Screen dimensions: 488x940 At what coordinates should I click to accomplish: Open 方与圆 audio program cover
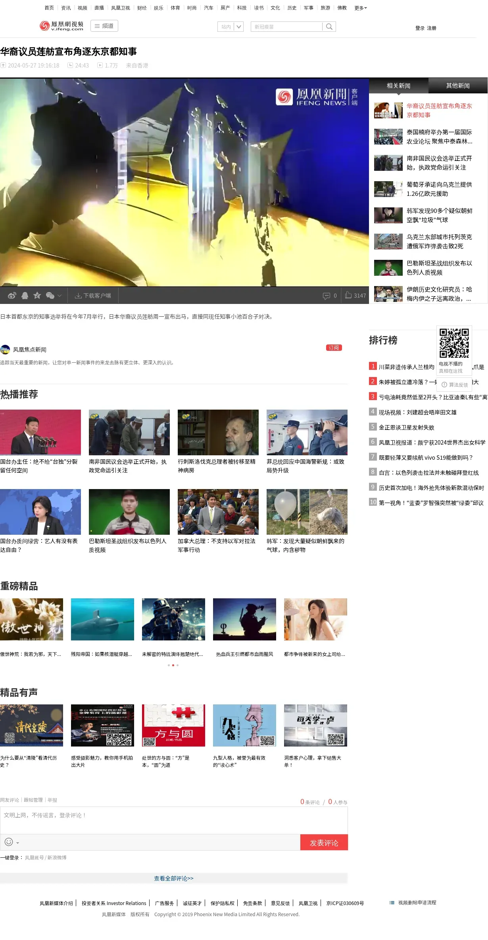[173, 725]
